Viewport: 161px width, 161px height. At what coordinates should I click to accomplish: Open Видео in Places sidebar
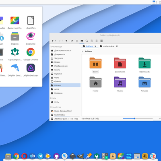[65, 62]
